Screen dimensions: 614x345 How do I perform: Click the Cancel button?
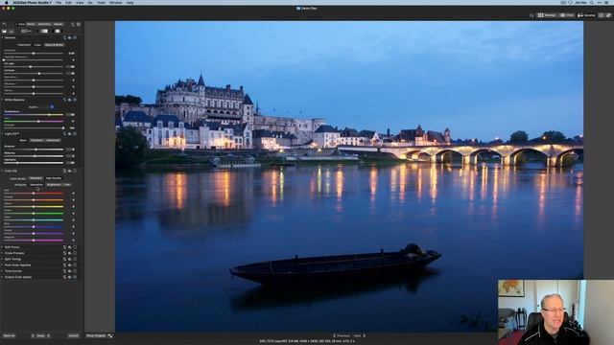[73, 335]
